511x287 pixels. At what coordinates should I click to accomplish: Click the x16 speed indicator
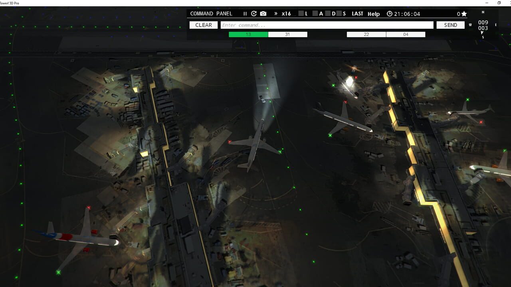[286, 14]
